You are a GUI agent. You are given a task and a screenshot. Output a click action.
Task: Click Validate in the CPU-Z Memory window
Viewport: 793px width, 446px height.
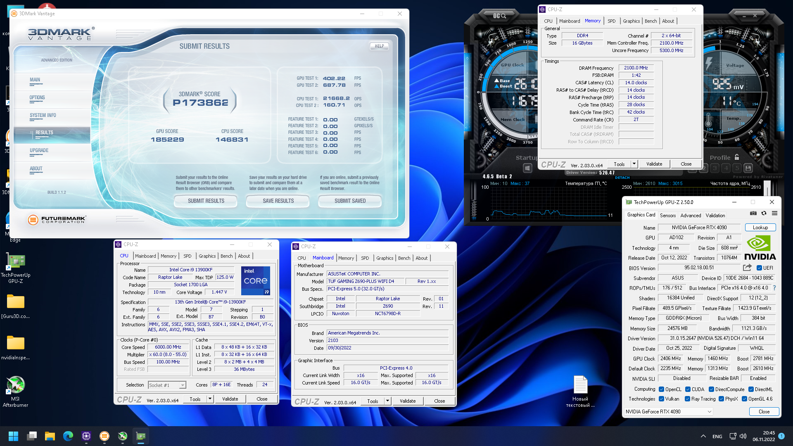point(654,164)
